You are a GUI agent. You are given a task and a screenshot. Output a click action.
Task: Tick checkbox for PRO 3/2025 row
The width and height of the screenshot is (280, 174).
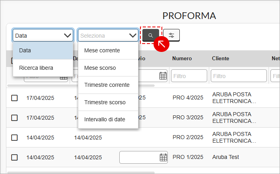click(14, 118)
